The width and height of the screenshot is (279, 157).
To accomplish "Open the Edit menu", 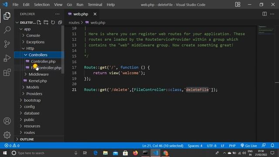I will (26, 5).
